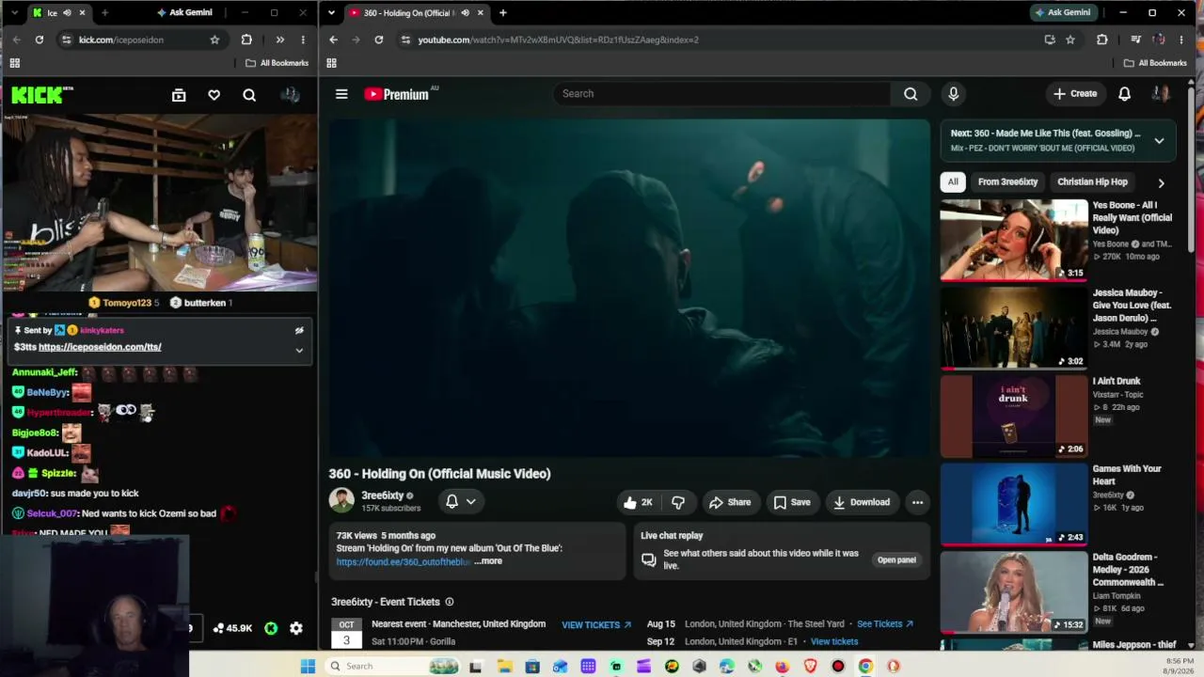This screenshot has height=677, width=1204.
Task: Open the apps grid in the YouTube bookmarks bar
Action: coord(331,63)
